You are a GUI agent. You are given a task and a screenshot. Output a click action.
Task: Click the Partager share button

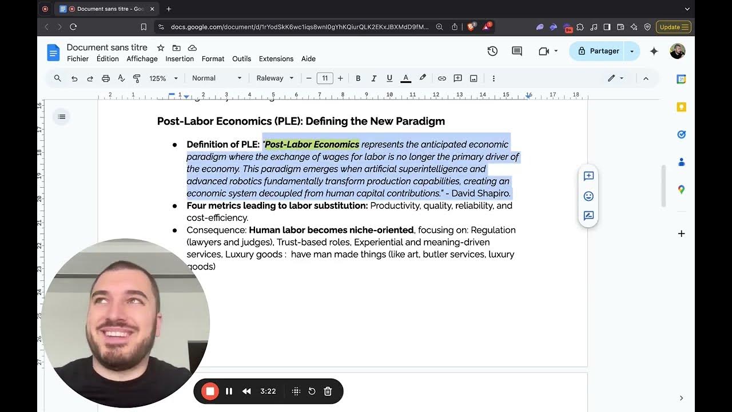pyautogui.click(x=596, y=51)
